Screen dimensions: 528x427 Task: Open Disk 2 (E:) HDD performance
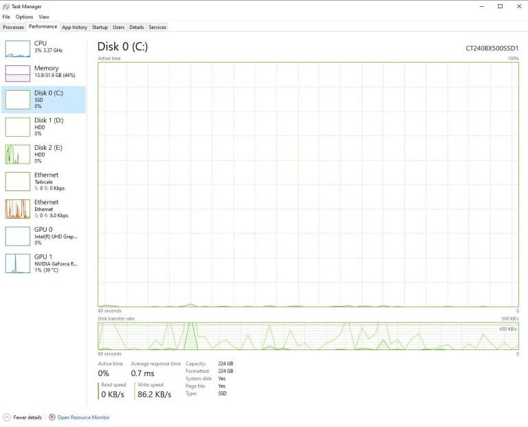click(43, 154)
